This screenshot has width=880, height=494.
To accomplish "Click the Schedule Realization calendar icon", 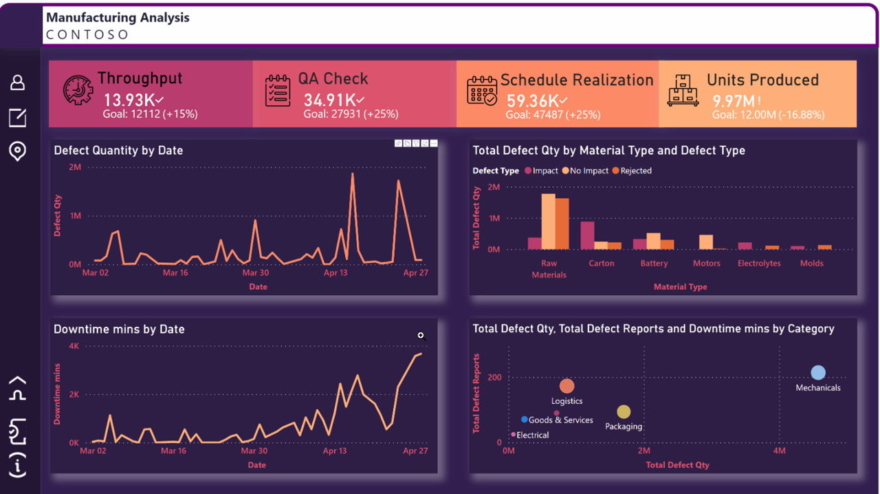I will pos(481,91).
